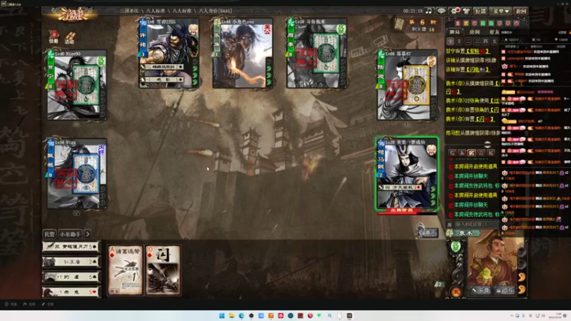Select the dead 甄姬 player card
Image resolution: width=571 pixels, height=321 pixels.
(77, 173)
